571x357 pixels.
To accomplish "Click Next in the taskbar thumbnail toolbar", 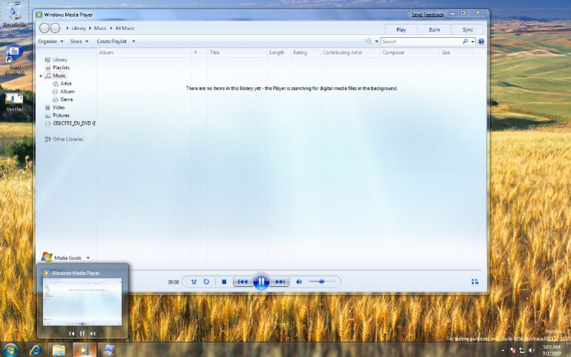I will coord(93,333).
